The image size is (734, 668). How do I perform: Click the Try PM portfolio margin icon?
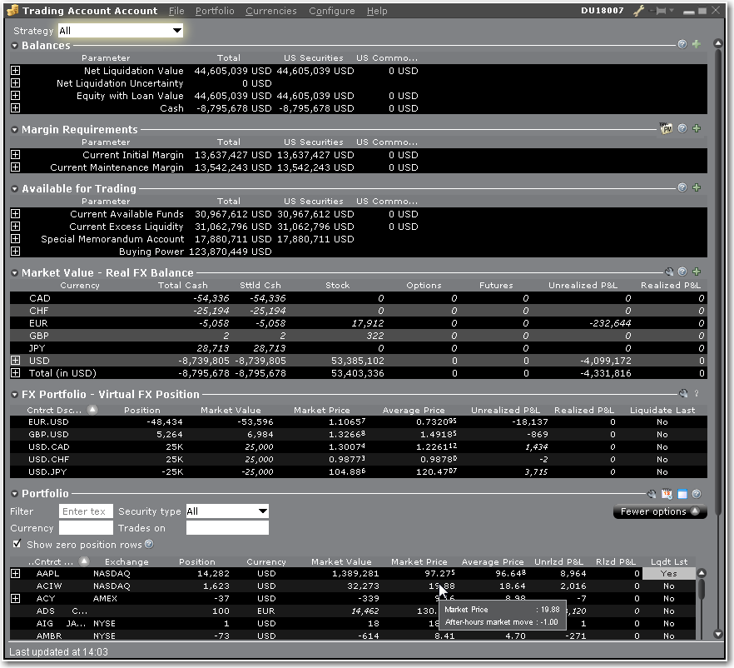pyautogui.click(x=666, y=128)
